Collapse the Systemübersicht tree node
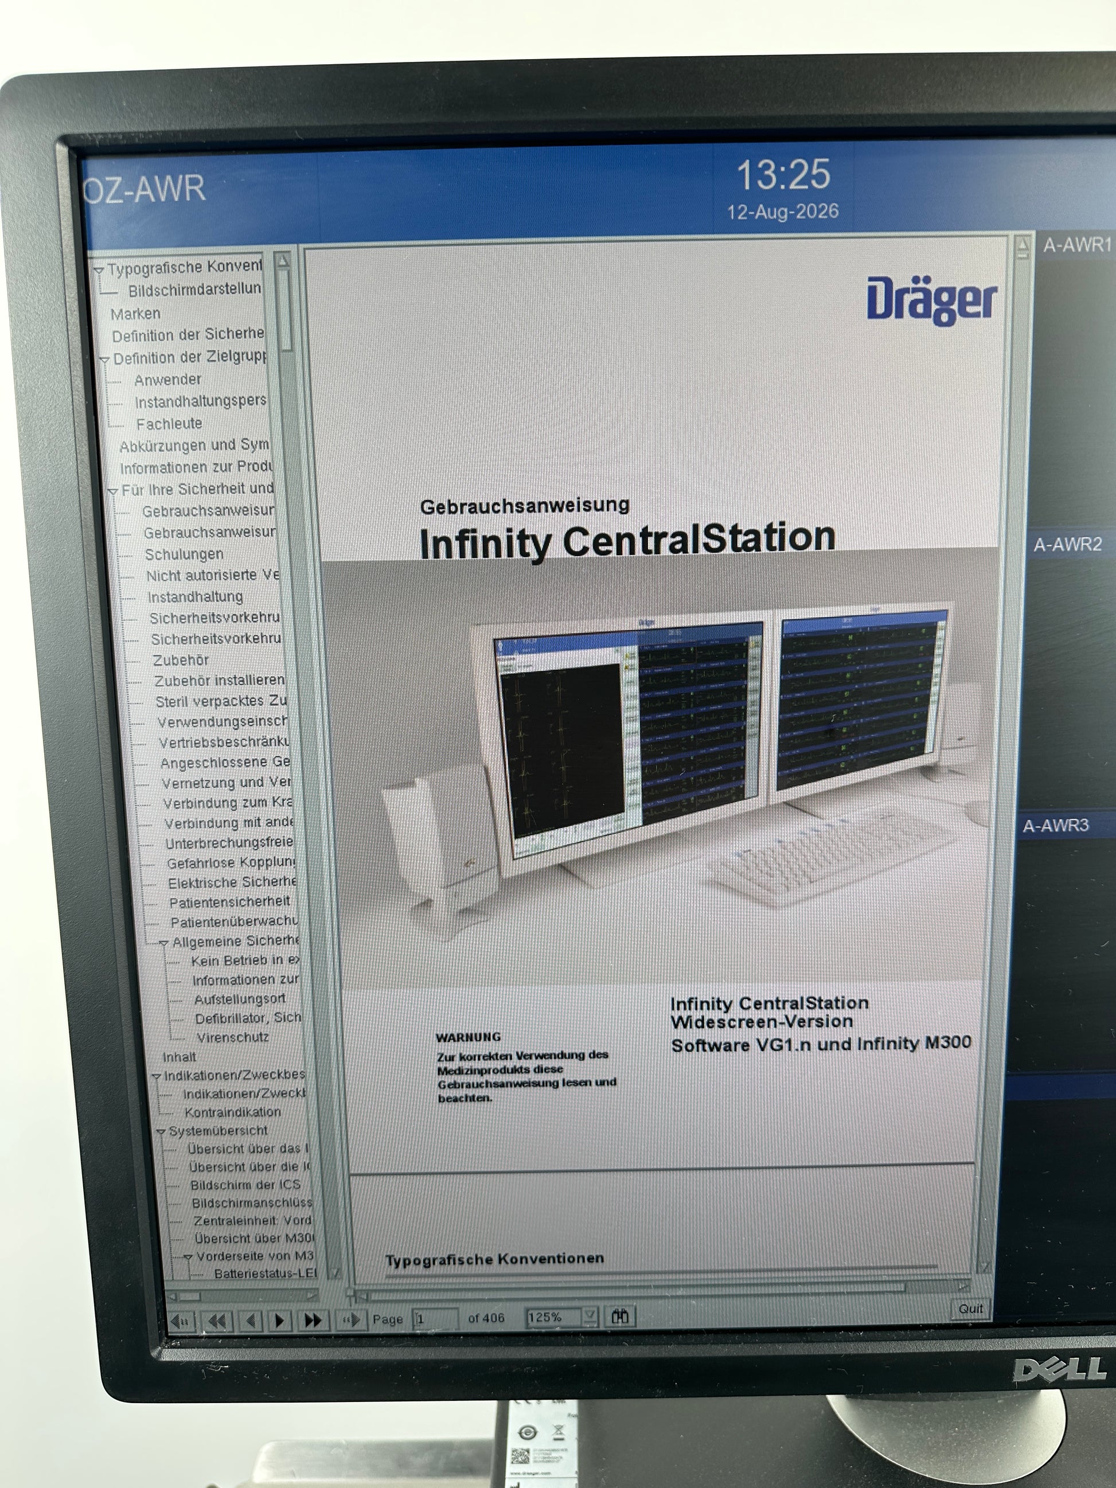The height and width of the screenshot is (1488, 1116). coord(161,1132)
